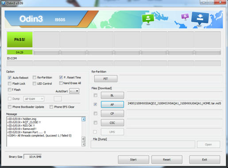Check the T Flash option
This screenshot has height=168, width=228.
tap(10, 90)
